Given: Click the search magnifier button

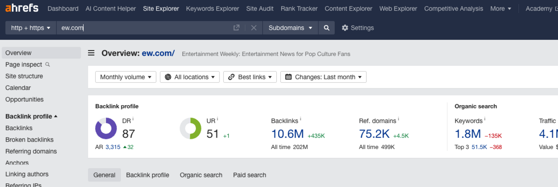Looking at the screenshot, I should [x=326, y=28].
